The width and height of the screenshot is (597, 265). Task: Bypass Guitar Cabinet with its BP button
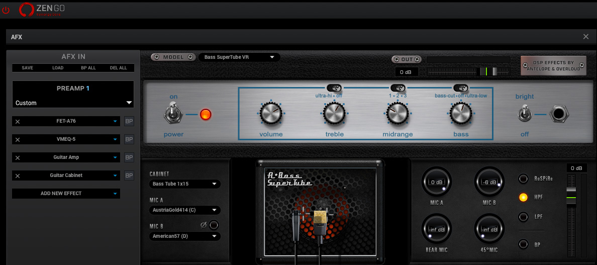[130, 175]
